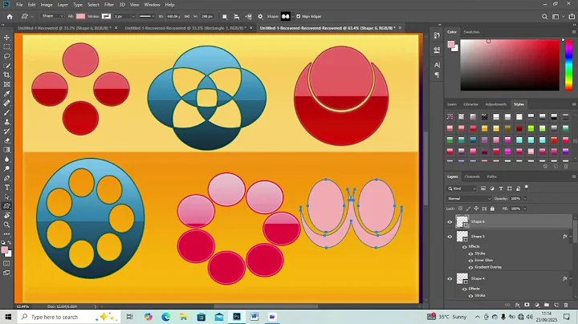Viewport: 578px width, 324px height.
Task: Toggle lock all layer attributes
Action: tap(492, 209)
